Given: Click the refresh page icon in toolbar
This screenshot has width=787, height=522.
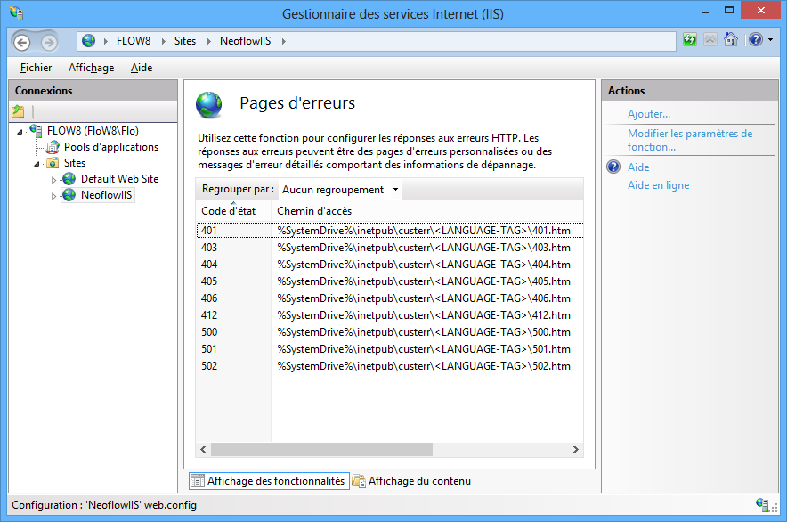Looking at the screenshot, I should pyautogui.click(x=690, y=40).
